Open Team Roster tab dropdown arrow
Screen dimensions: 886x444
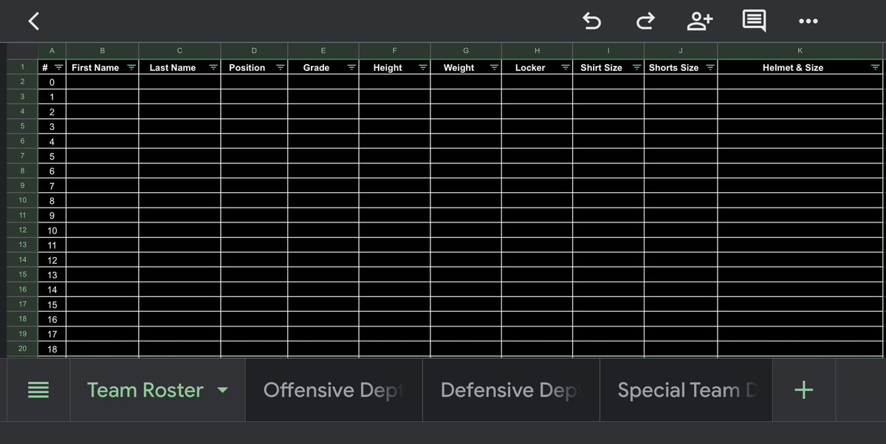[222, 391]
